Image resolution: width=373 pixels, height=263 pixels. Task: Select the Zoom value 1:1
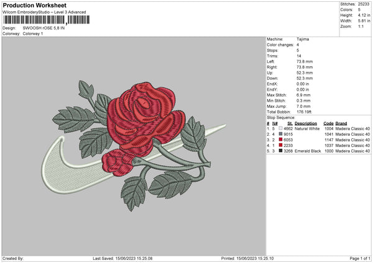click(361, 26)
